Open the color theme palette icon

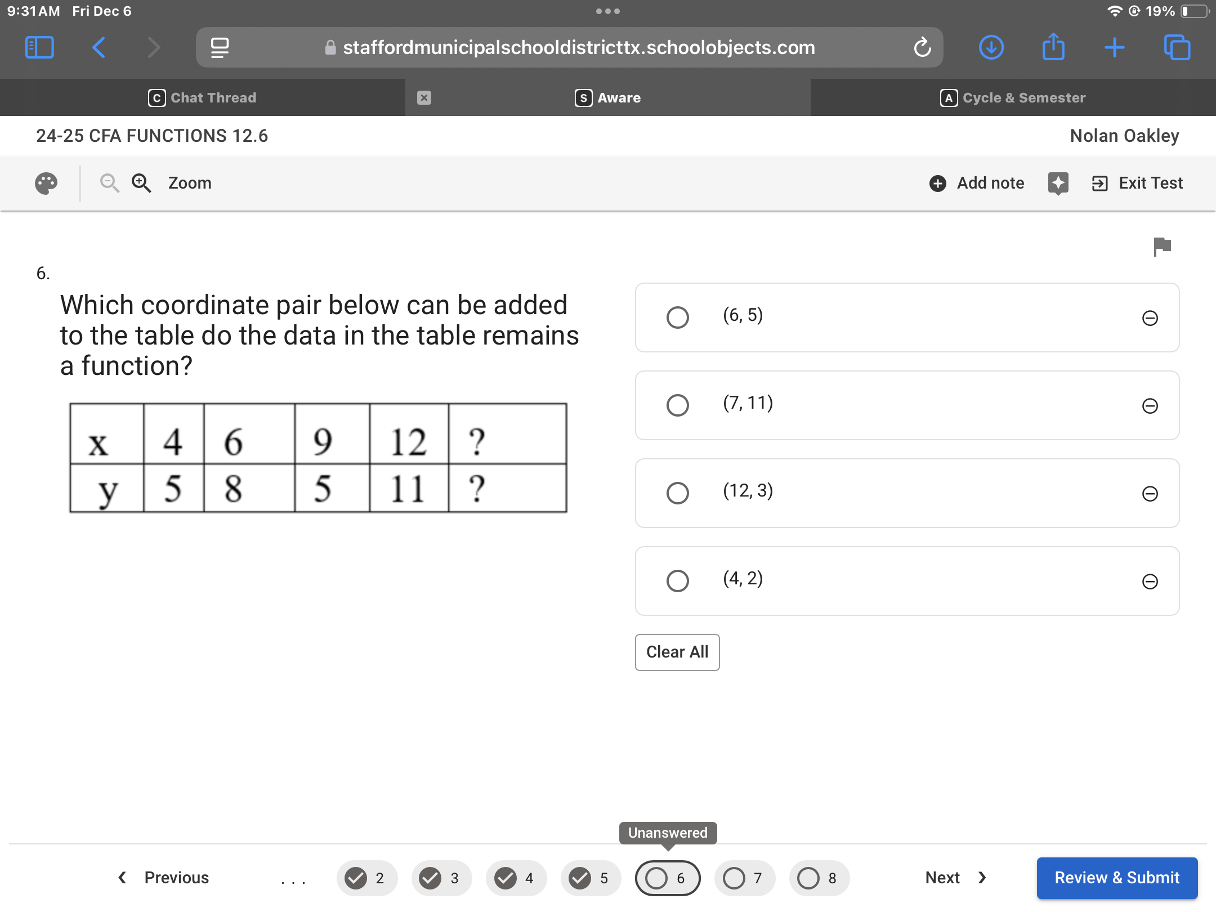[46, 184]
